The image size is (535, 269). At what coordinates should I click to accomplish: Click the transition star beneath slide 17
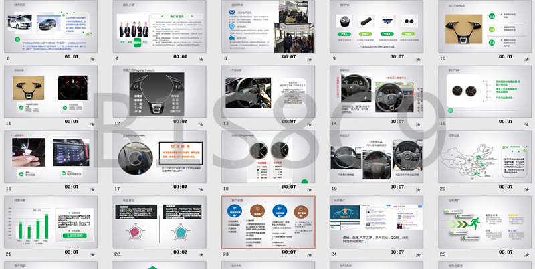[x=201, y=190]
